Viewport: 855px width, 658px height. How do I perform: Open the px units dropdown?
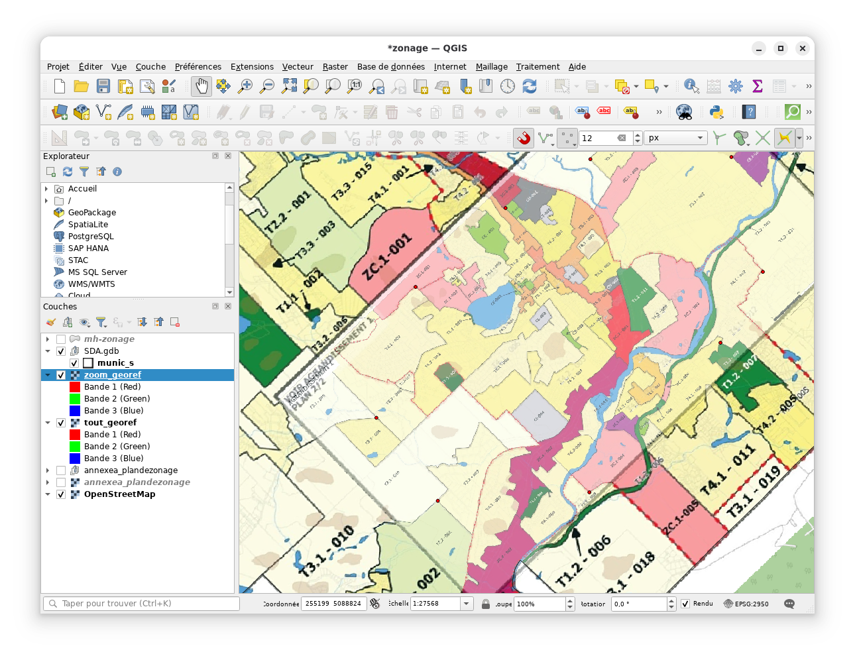point(675,138)
